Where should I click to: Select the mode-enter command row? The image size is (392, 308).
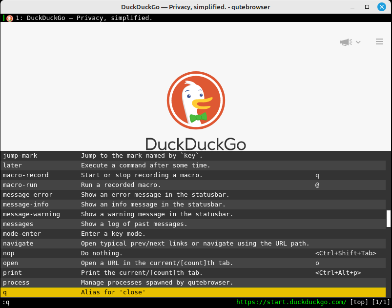[x=193, y=233]
